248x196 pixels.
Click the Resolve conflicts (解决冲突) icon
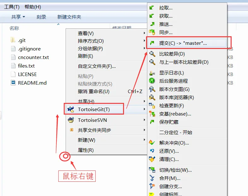[x=152, y=143]
